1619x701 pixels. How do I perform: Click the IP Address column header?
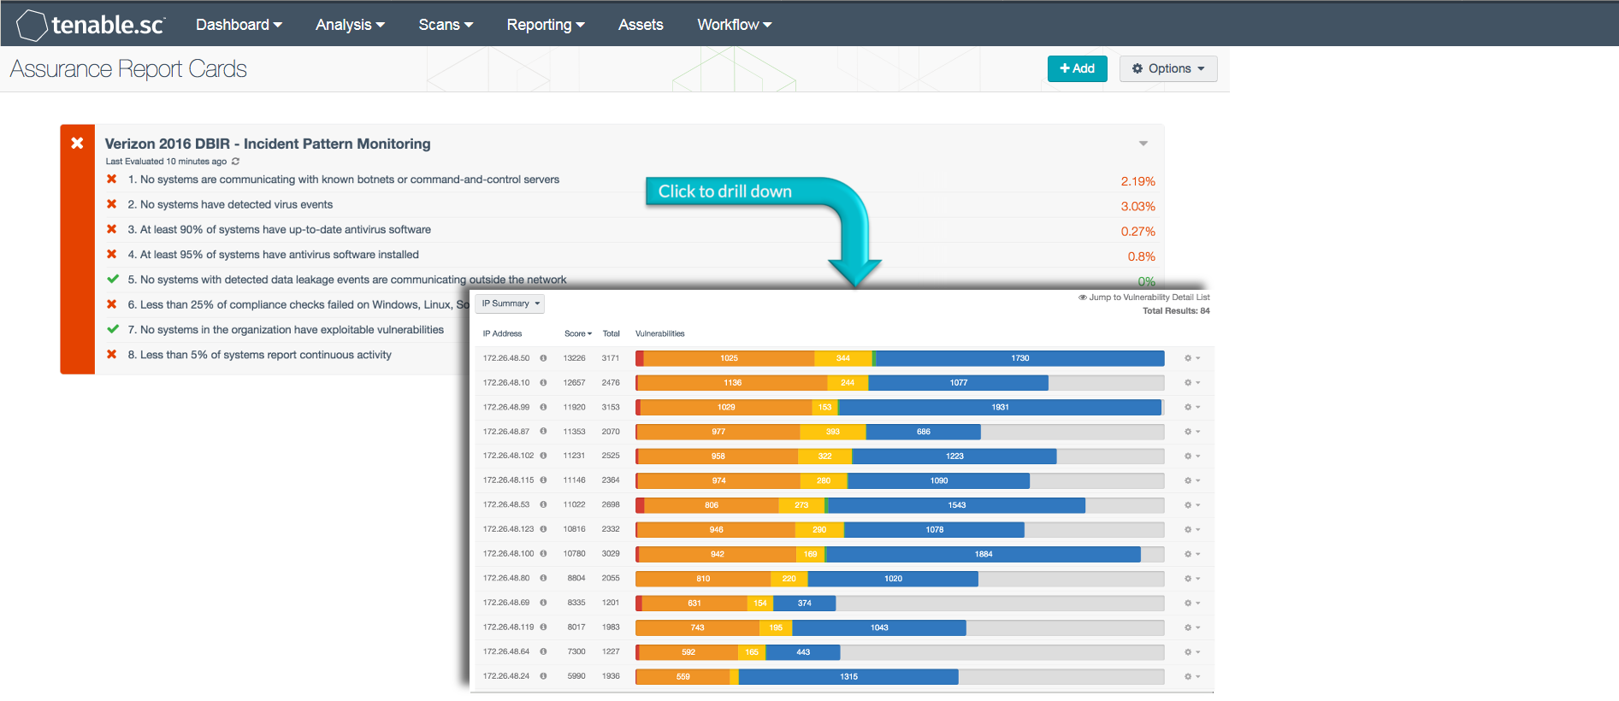coord(502,333)
